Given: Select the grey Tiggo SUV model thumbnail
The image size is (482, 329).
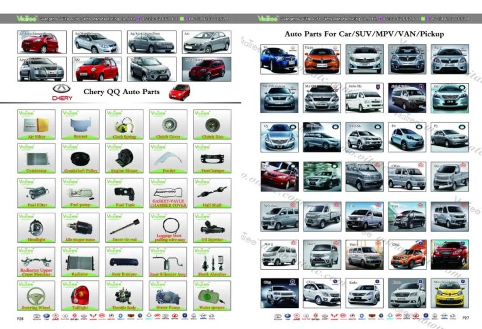Looking at the screenshot, I should tap(152, 69).
